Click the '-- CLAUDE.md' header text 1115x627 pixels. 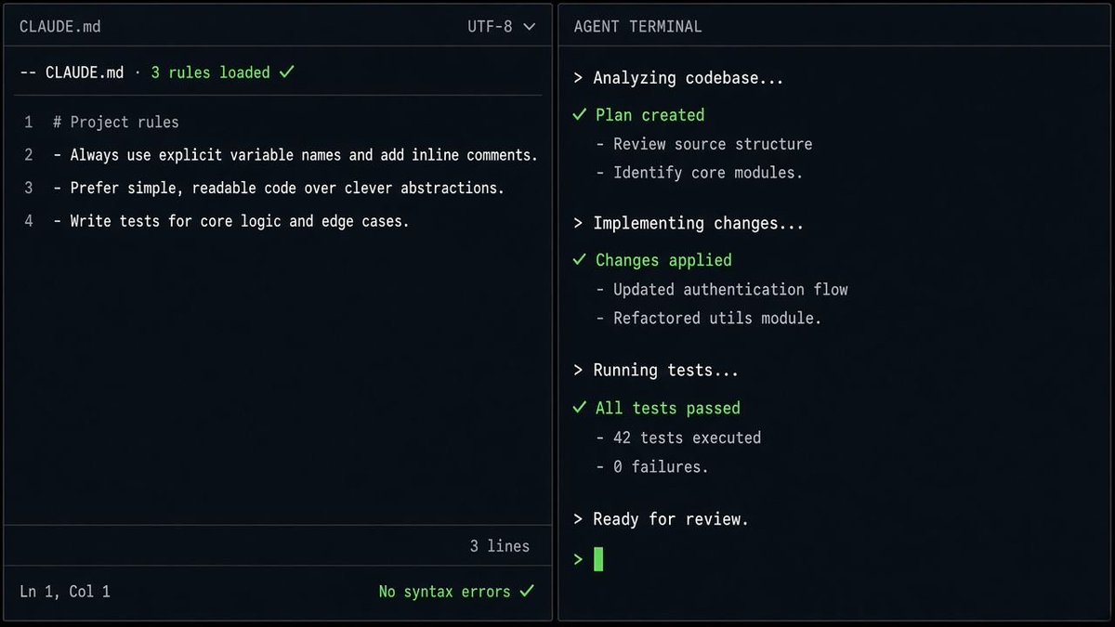(x=72, y=72)
